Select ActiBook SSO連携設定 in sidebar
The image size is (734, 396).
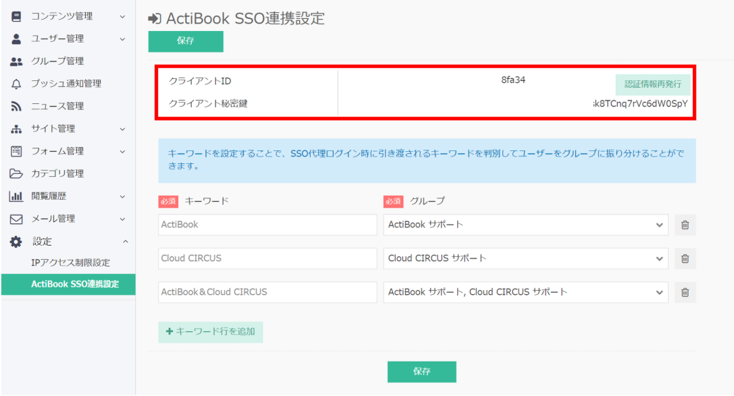(x=74, y=284)
